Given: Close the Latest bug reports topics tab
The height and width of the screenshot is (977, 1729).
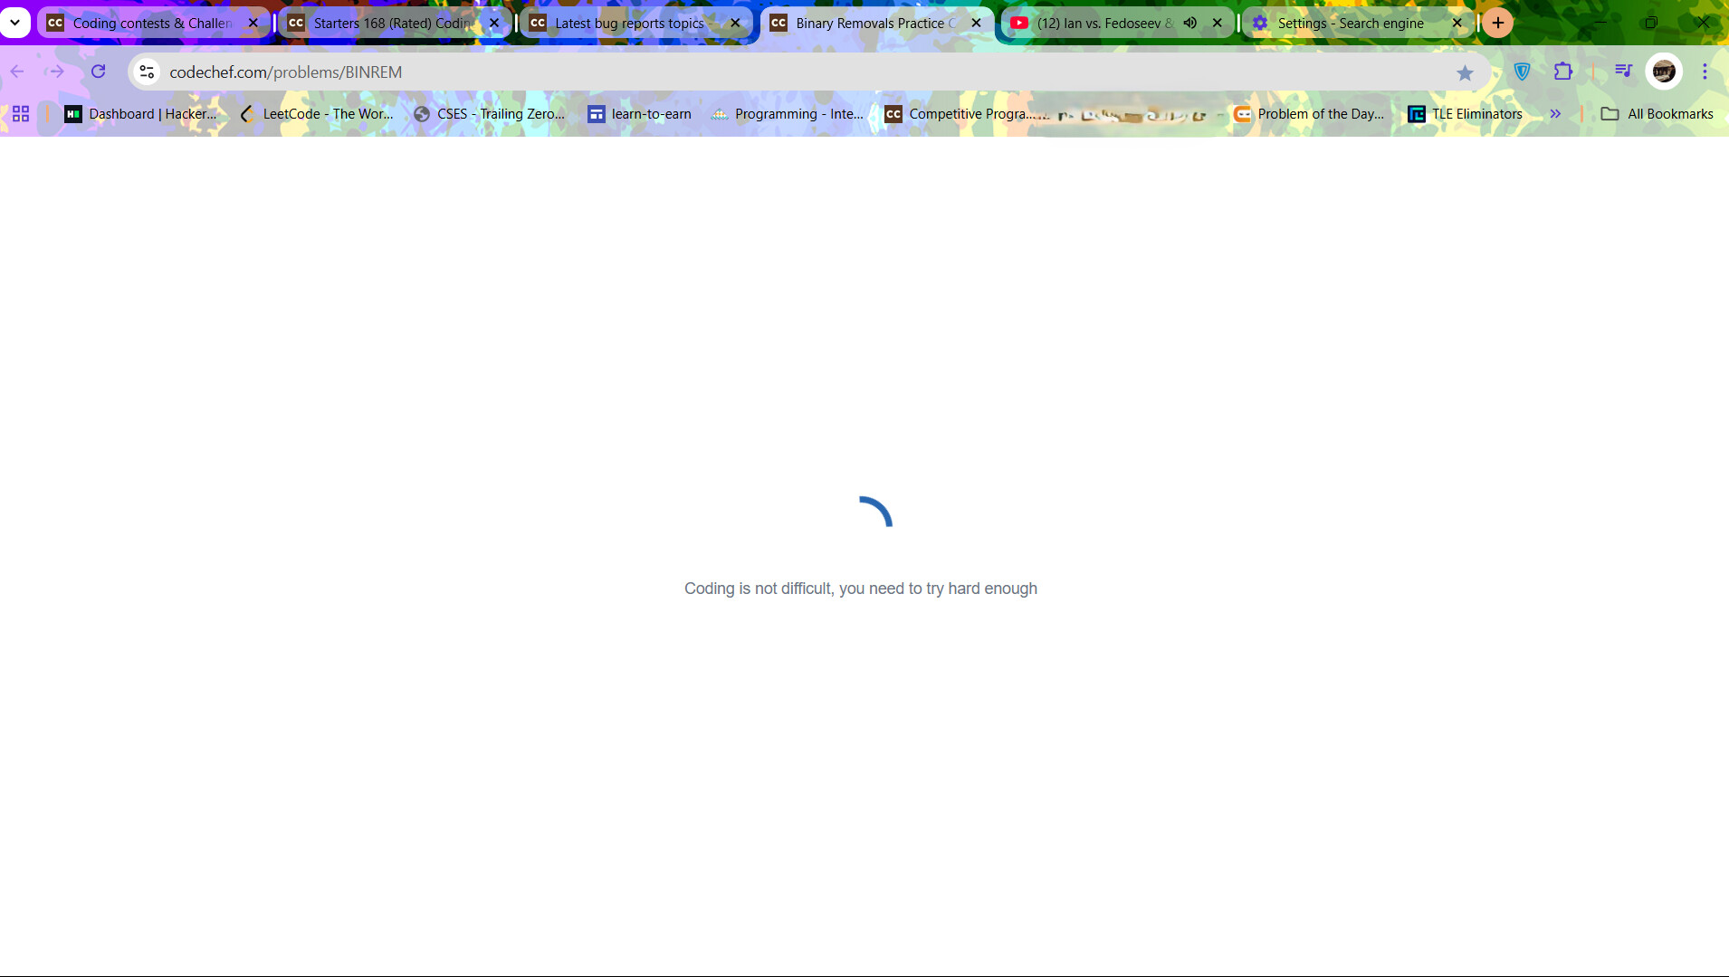Looking at the screenshot, I should (735, 23).
